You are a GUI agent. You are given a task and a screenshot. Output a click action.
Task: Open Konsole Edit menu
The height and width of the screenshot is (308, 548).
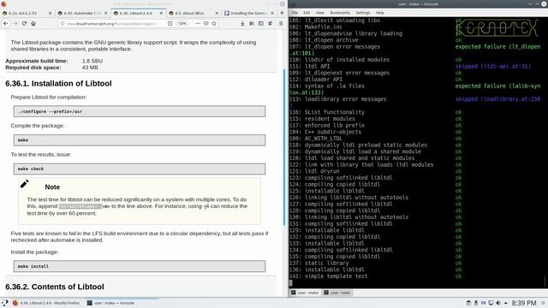click(x=307, y=13)
